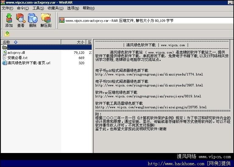Click the archive path address field
The image size is (234, 167).
(146, 21)
